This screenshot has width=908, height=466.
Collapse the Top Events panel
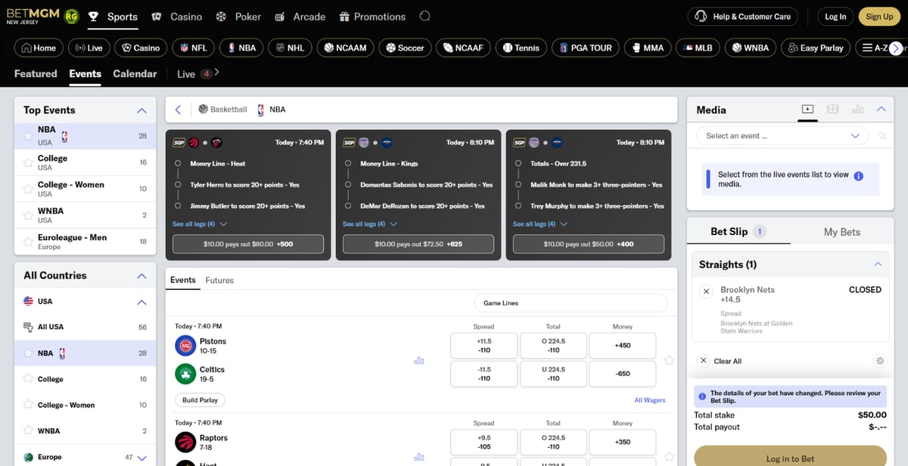coord(141,110)
